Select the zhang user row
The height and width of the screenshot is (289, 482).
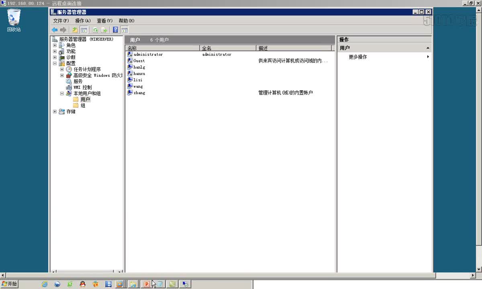(139, 93)
